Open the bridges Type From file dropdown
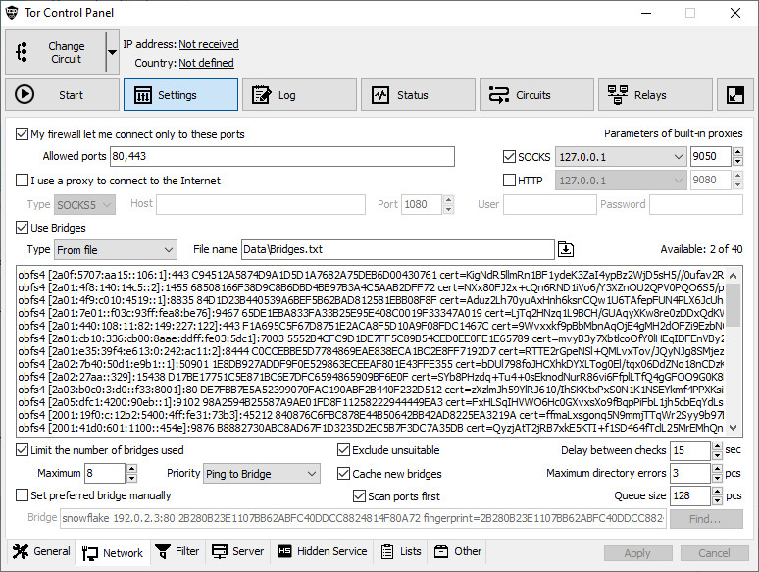759x572 pixels. tap(115, 250)
